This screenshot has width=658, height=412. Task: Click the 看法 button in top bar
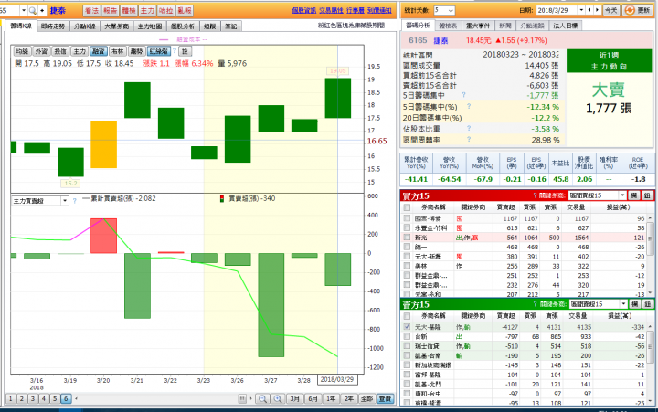coord(91,10)
